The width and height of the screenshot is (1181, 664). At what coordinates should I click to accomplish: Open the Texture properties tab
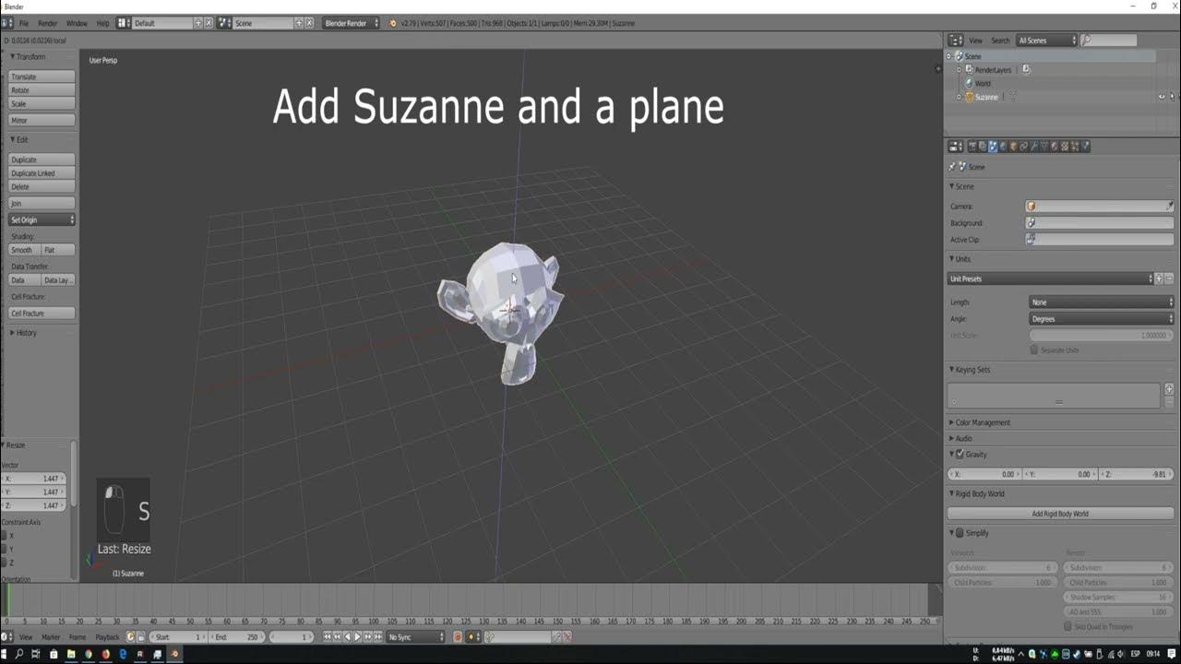(1065, 147)
